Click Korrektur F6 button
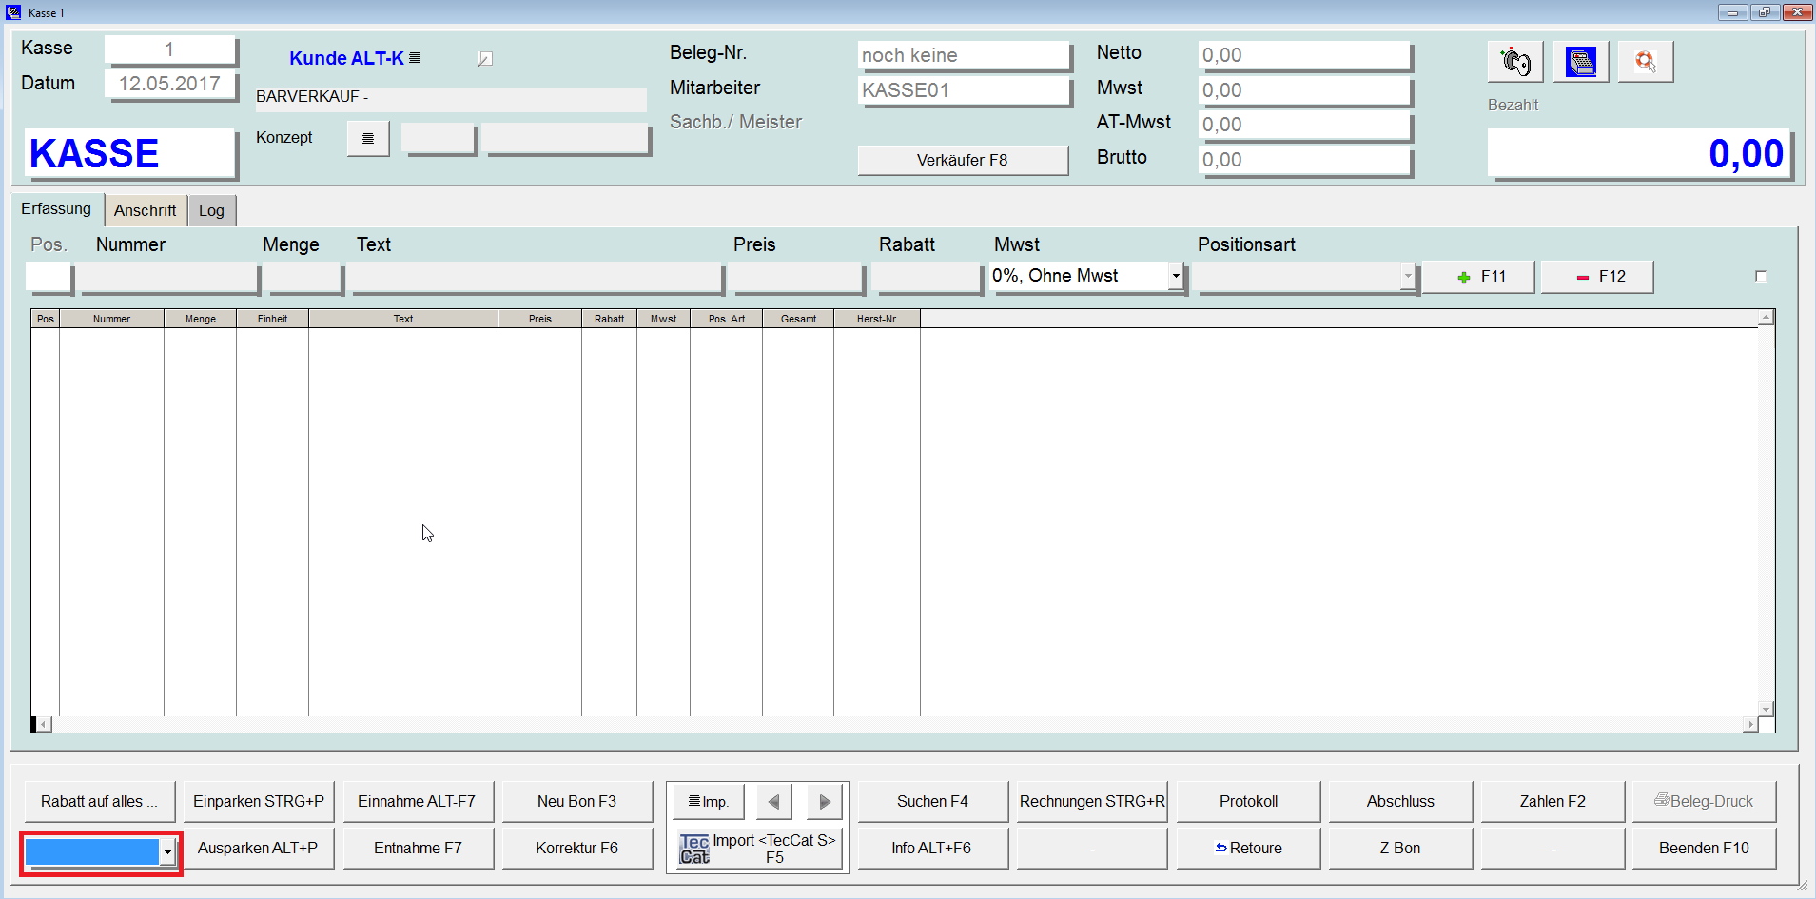This screenshot has width=1816, height=899. point(577,849)
